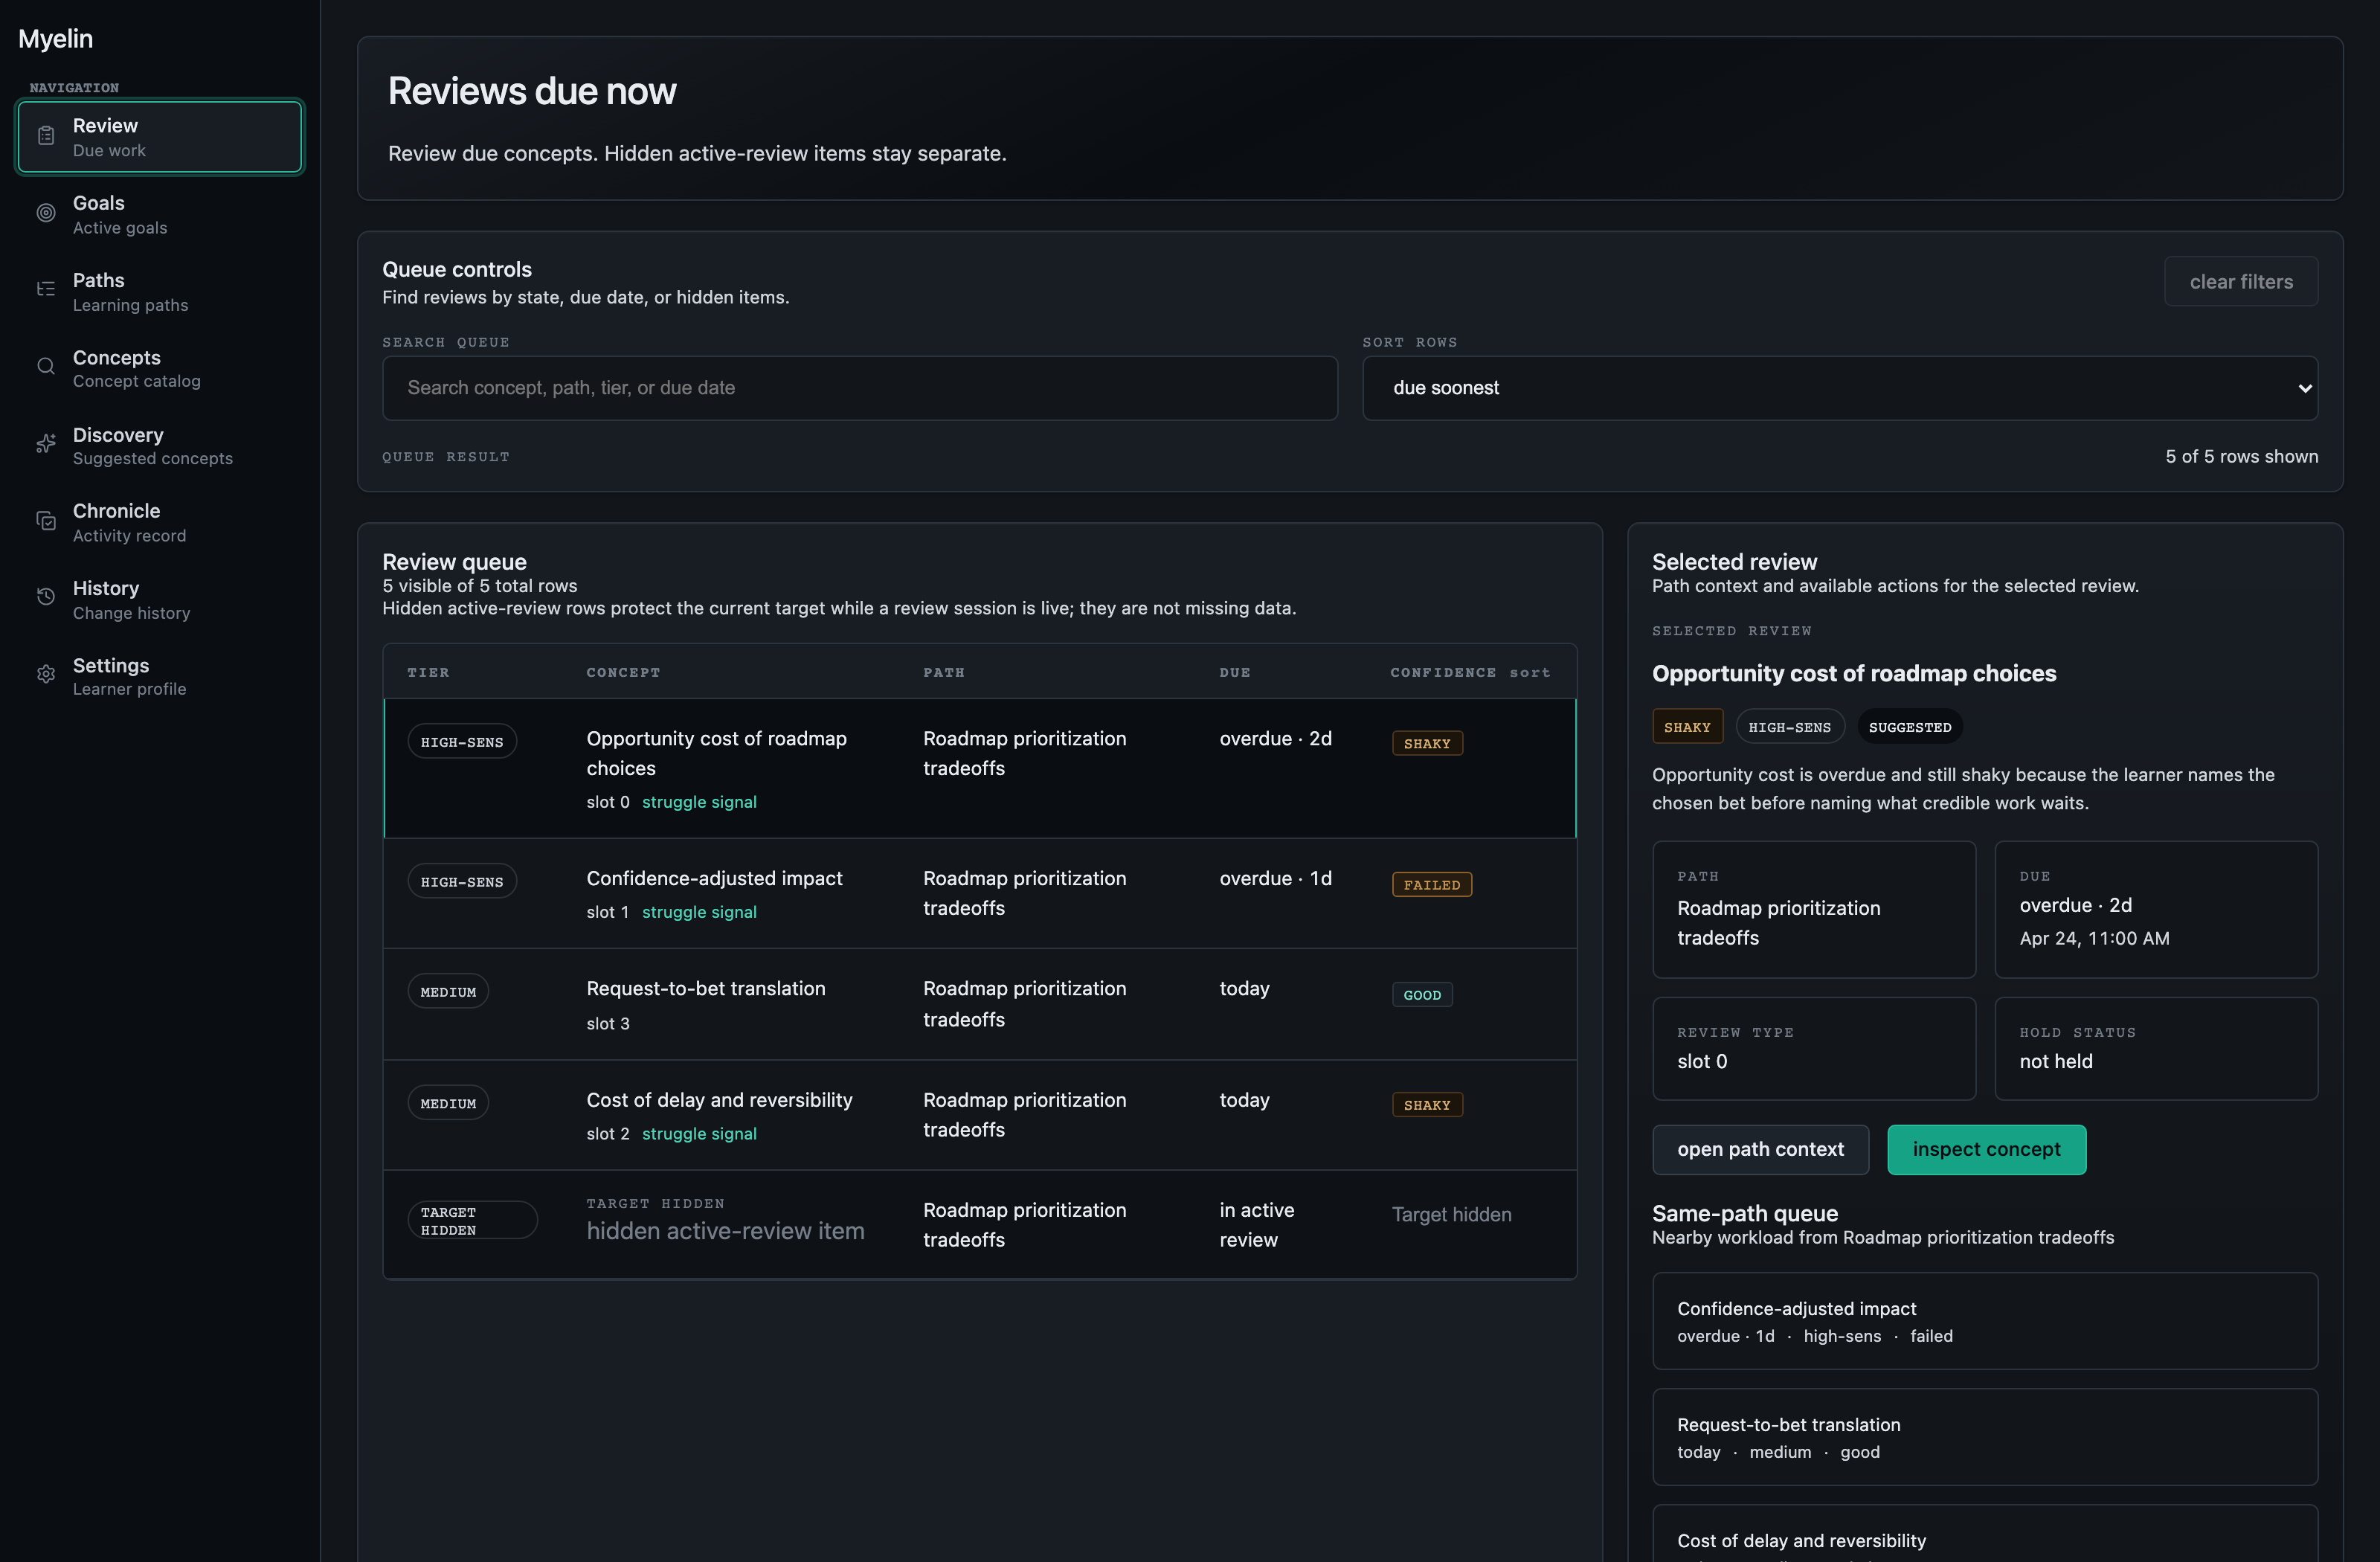Click the 'not held' hold status value
2380x1562 pixels.
coord(2055,1062)
